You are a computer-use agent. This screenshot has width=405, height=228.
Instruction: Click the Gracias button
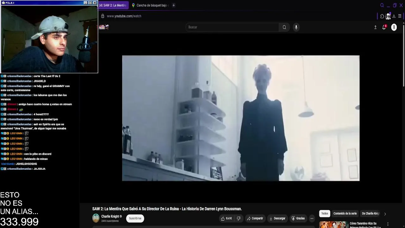tap(298, 218)
